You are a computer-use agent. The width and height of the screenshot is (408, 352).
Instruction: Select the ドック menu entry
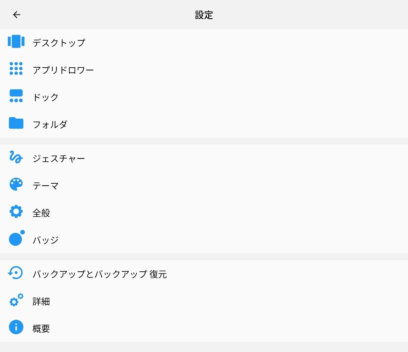(46, 97)
